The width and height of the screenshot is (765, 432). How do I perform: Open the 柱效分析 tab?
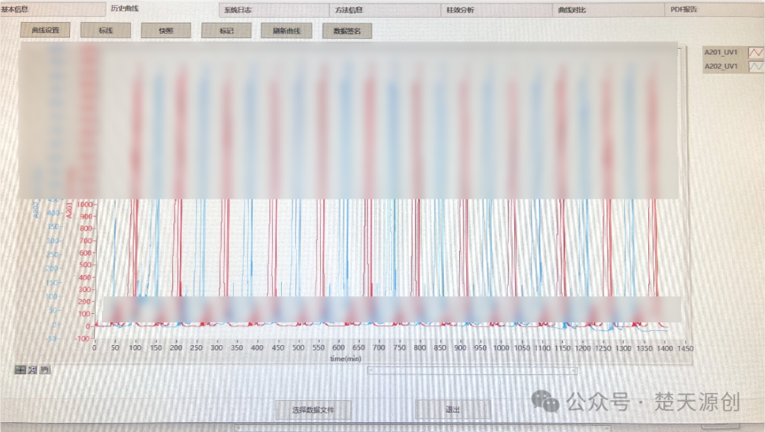[497, 10]
